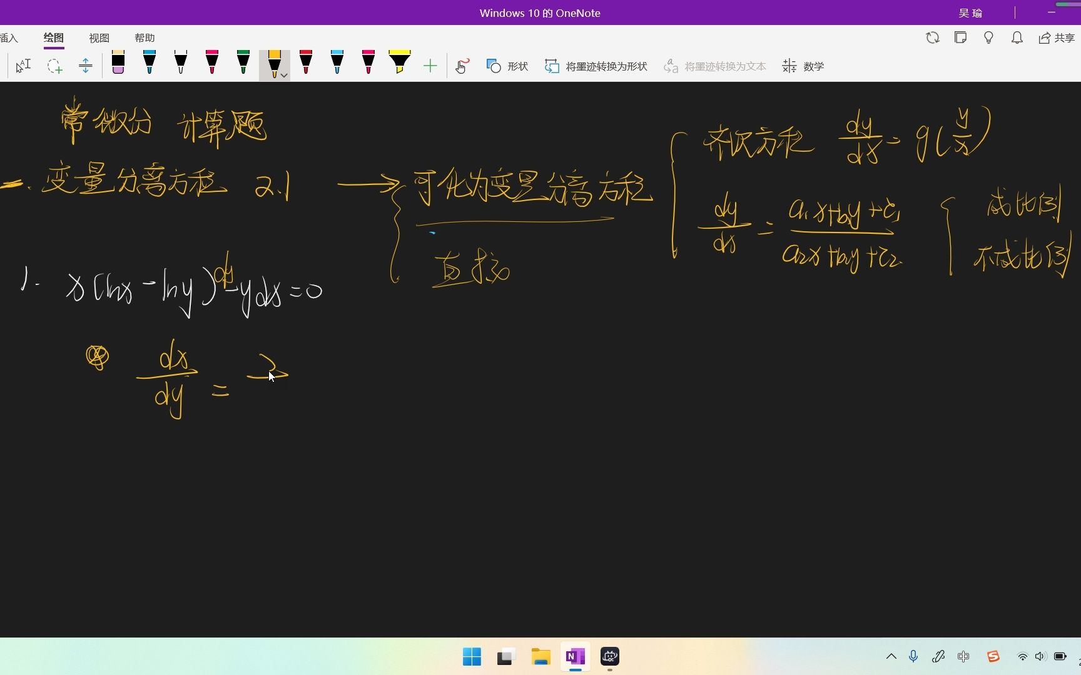Toggle ink replay with the pen-playback icon

coord(461,66)
